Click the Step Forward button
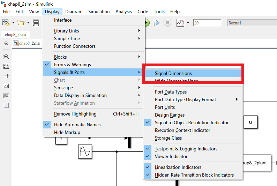The image size is (277, 186). point(157,23)
